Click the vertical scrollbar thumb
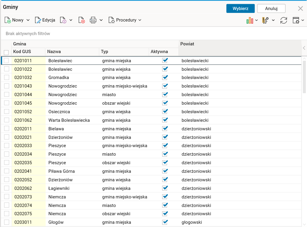This screenshot has width=307, height=227. 304,77
